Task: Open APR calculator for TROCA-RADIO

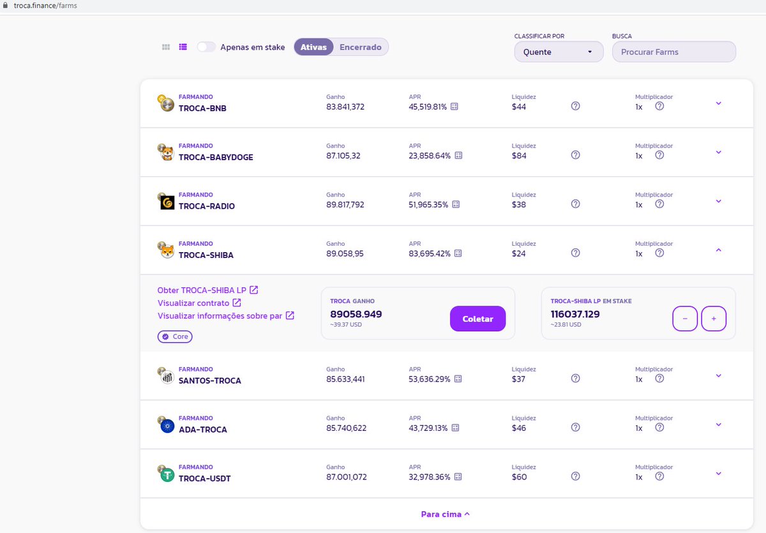Action: coord(456,205)
